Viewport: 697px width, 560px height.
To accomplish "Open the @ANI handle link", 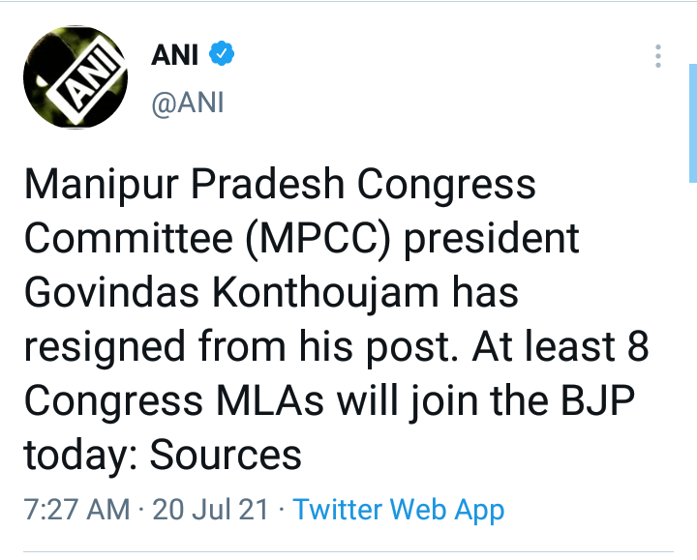I will pyautogui.click(x=188, y=103).
